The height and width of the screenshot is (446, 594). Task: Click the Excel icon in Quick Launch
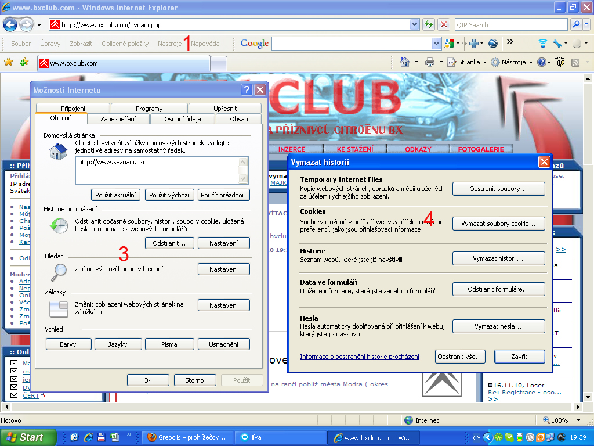click(114, 437)
